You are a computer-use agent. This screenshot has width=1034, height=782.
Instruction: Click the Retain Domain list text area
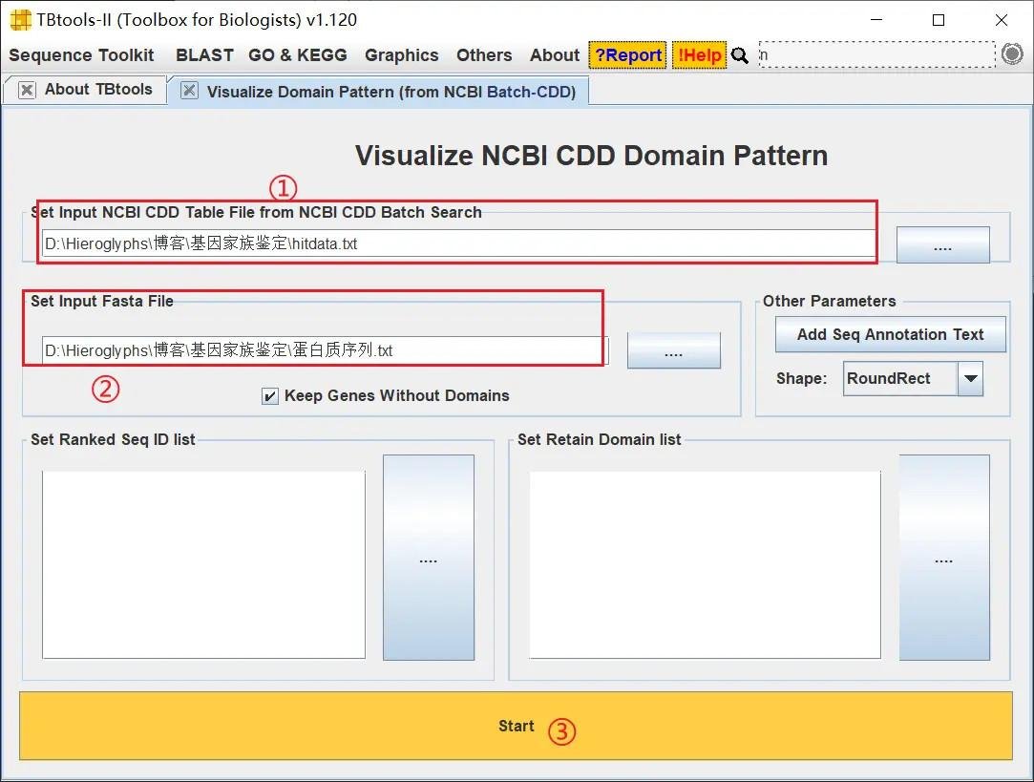point(705,564)
